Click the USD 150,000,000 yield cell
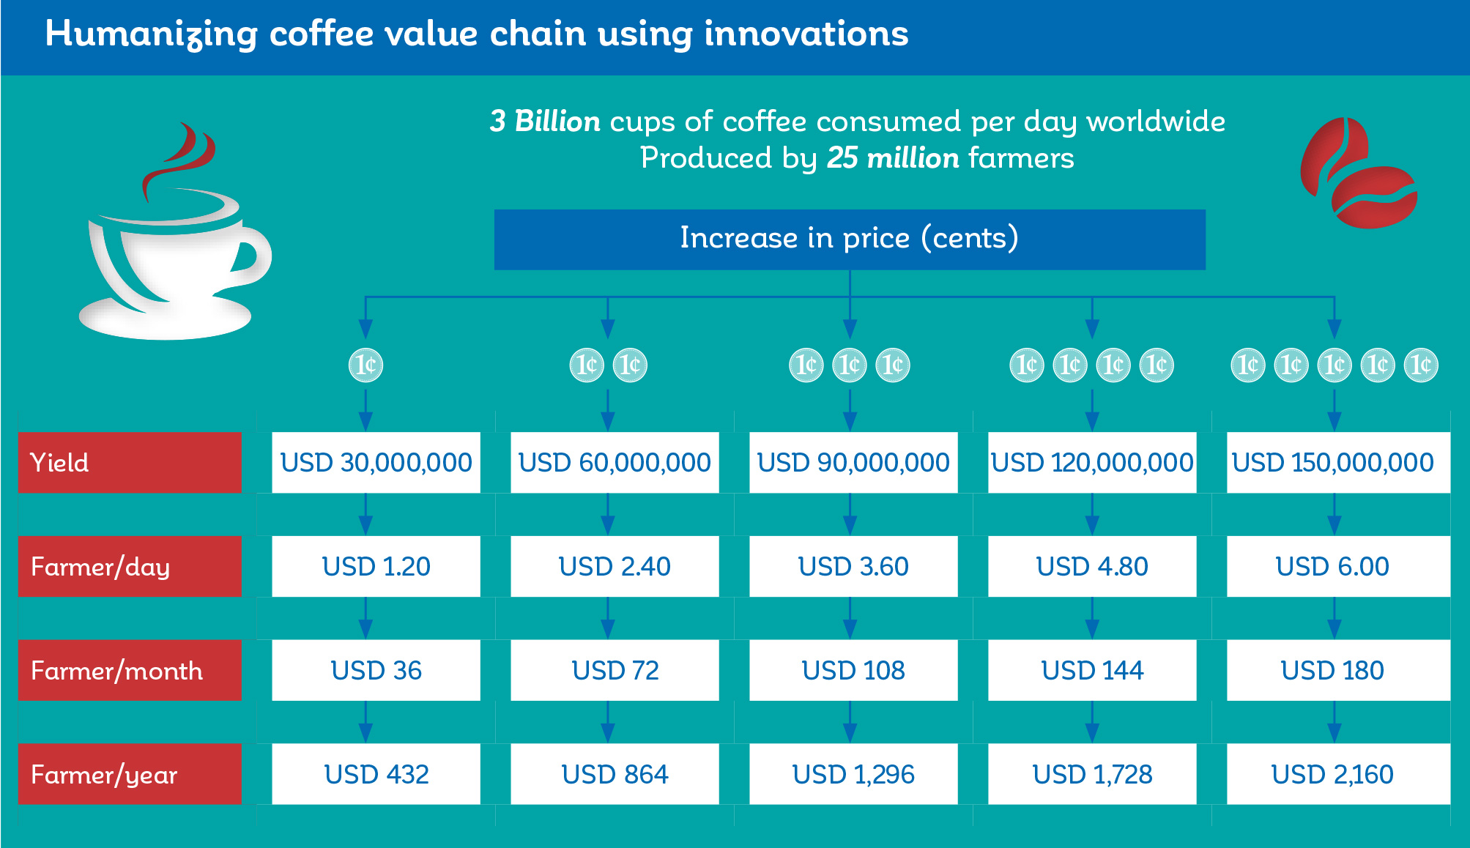 (1338, 462)
